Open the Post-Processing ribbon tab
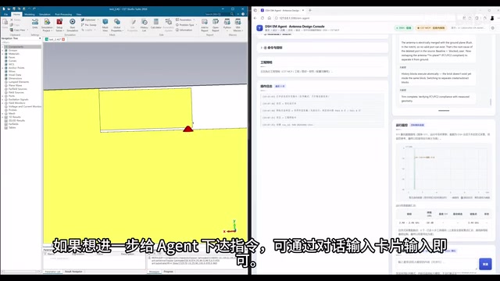This screenshot has height=281, width=500. pyautogui.click(x=63, y=14)
